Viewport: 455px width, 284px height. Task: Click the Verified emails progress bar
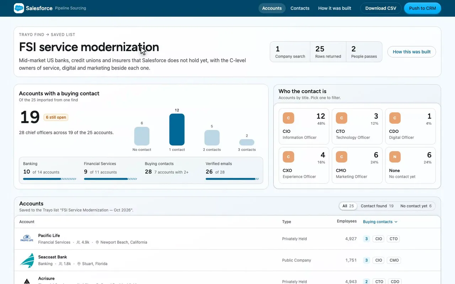(x=232, y=179)
